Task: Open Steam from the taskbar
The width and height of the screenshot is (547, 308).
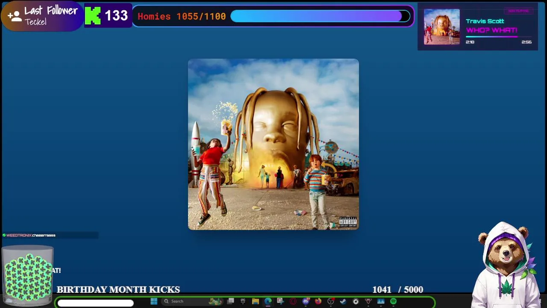Action: point(343,301)
